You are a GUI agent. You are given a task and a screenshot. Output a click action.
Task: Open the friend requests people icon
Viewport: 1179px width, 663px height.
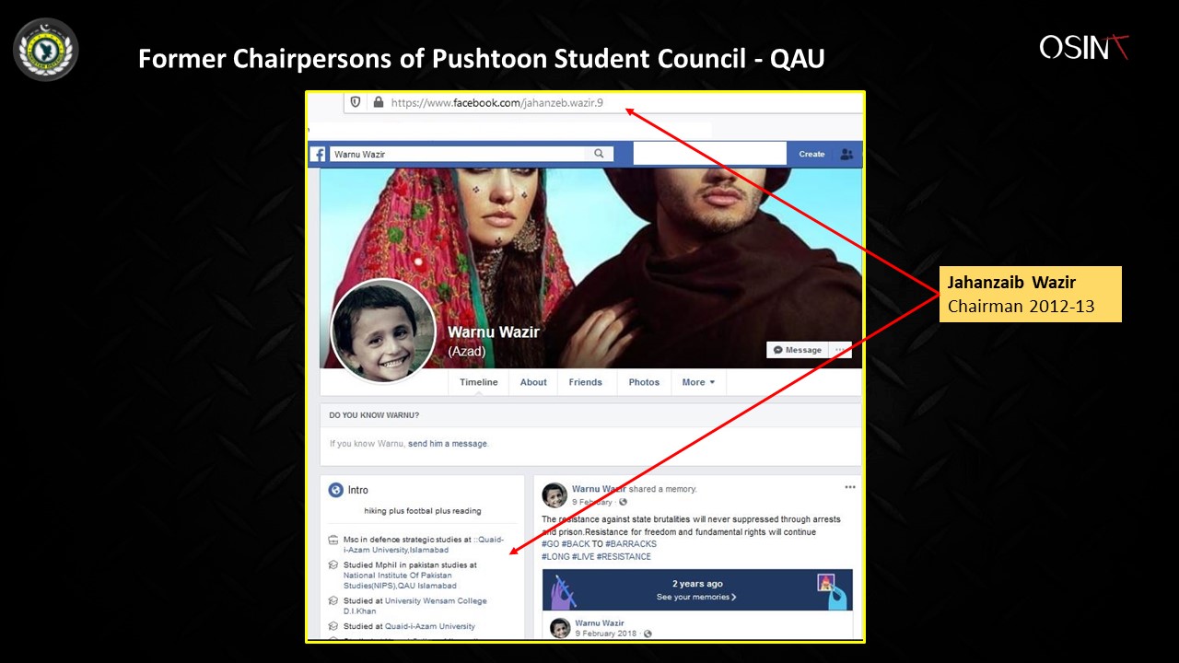click(846, 155)
